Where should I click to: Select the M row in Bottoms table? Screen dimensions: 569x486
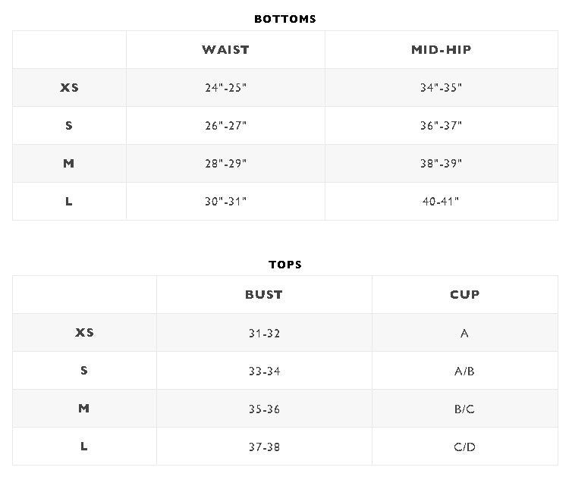pyautogui.click(x=284, y=163)
